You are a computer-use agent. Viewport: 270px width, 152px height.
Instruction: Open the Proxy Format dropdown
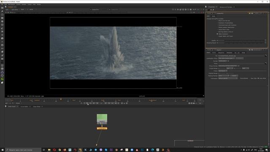pyautogui.click(x=228, y=66)
